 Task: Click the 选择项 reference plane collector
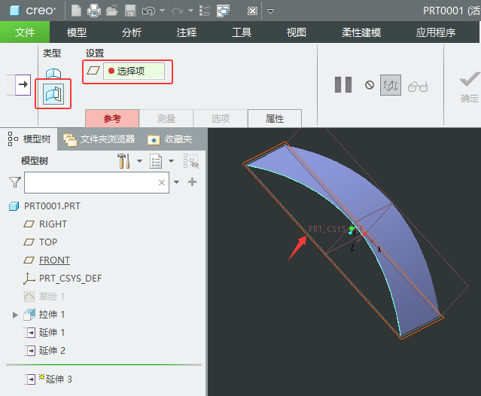pyautogui.click(x=134, y=72)
